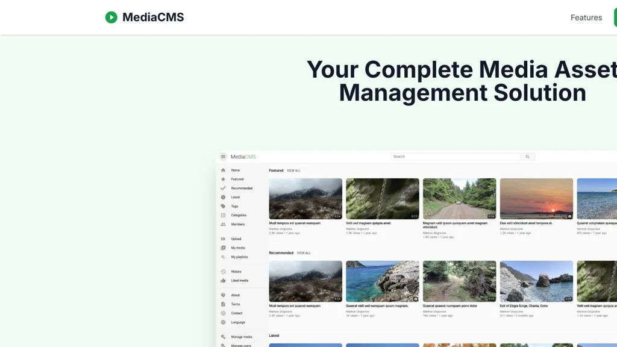The width and height of the screenshot is (617, 347).
Task: Open sunset thumbnail 'Eius velit etincidunt amet tempora ut.'
Action: pyautogui.click(x=536, y=199)
